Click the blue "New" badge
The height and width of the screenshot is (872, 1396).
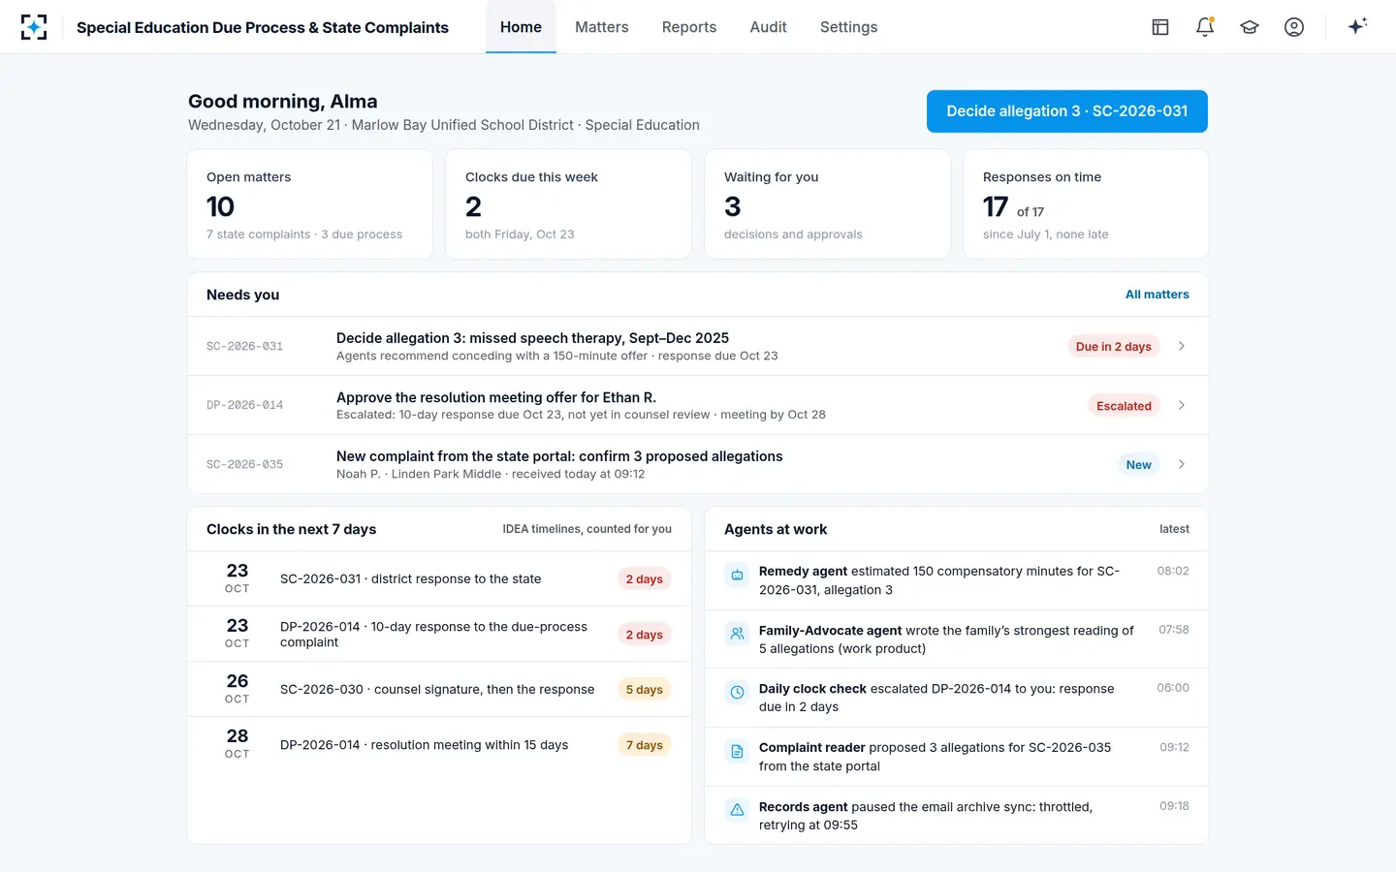[x=1138, y=465]
